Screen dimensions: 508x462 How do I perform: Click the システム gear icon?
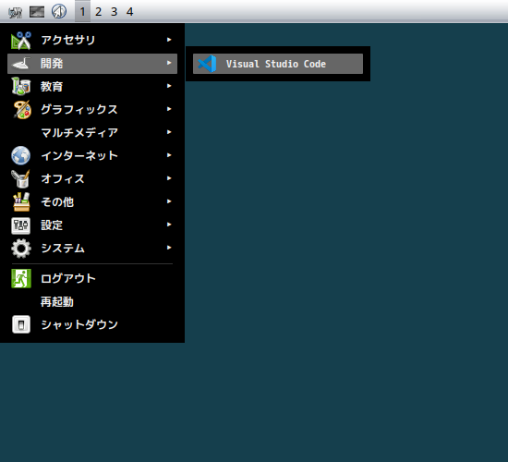point(21,249)
